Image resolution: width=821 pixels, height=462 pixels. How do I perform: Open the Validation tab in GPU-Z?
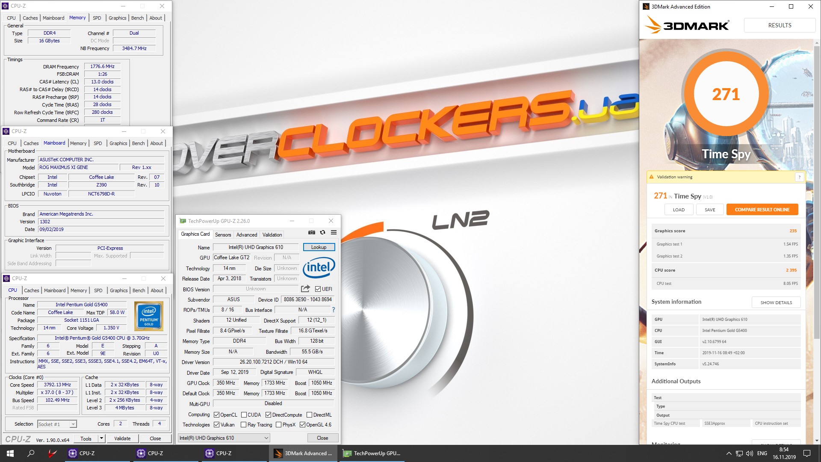pos(272,235)
